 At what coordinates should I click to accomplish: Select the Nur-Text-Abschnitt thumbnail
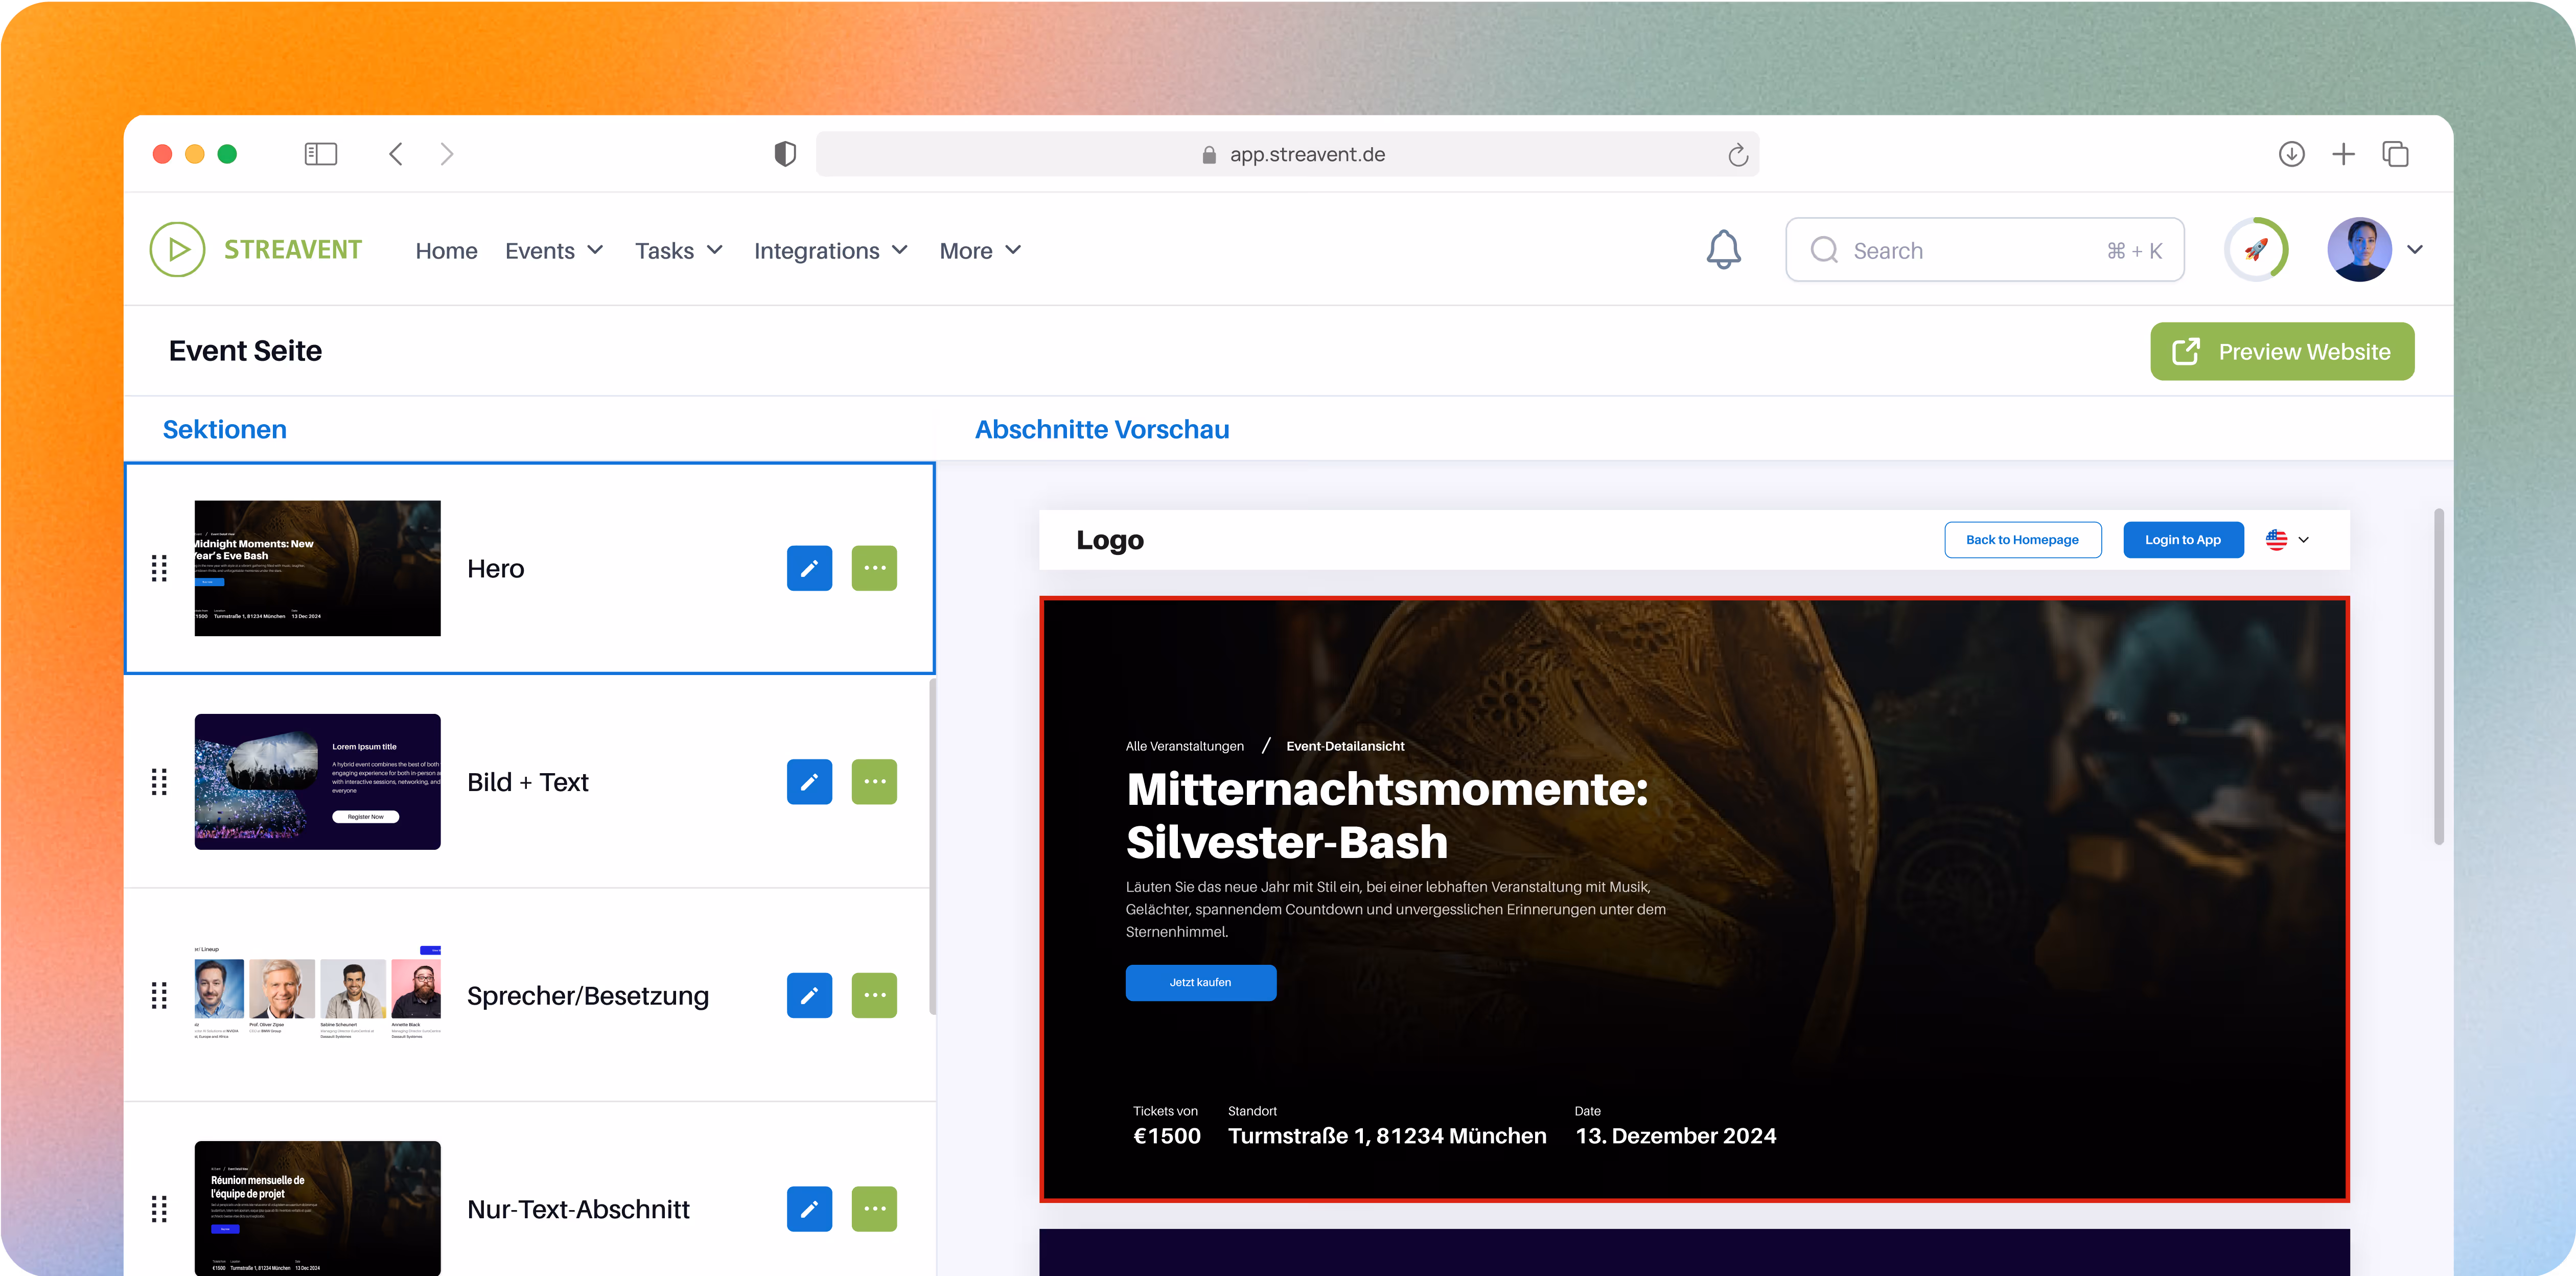(318, 1208)
